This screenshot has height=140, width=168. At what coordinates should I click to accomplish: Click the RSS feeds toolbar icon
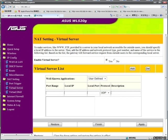coord(117,15)
